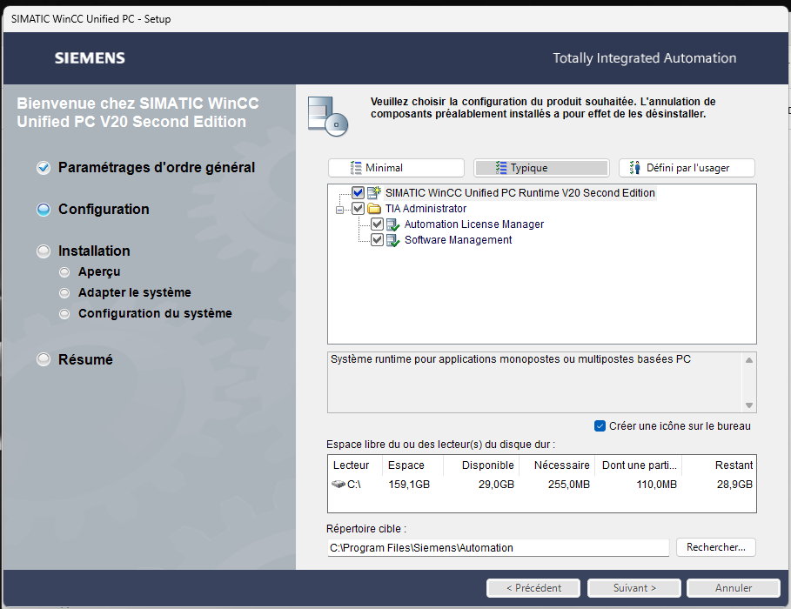This screenshot has height=609, width=791.
Task: Click the TIA Administrator folder icon
Action: click(x=374, y=209)
